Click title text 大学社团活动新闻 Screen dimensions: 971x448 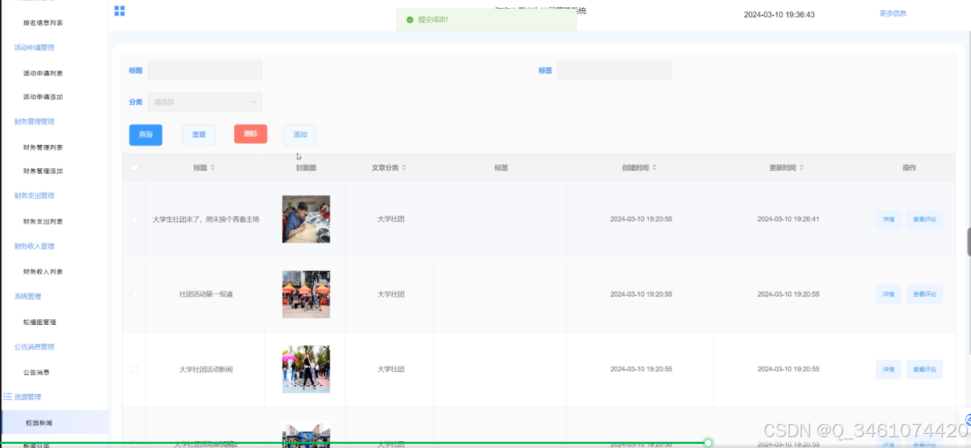click(206, 369)
